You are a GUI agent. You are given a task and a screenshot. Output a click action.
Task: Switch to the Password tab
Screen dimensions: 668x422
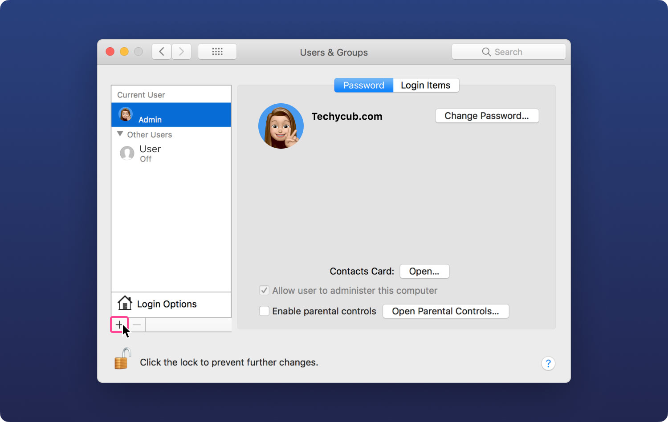point(363,85)
